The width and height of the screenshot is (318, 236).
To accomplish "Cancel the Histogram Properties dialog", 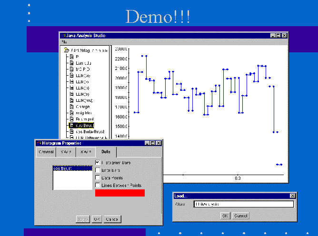I will 112,219.
